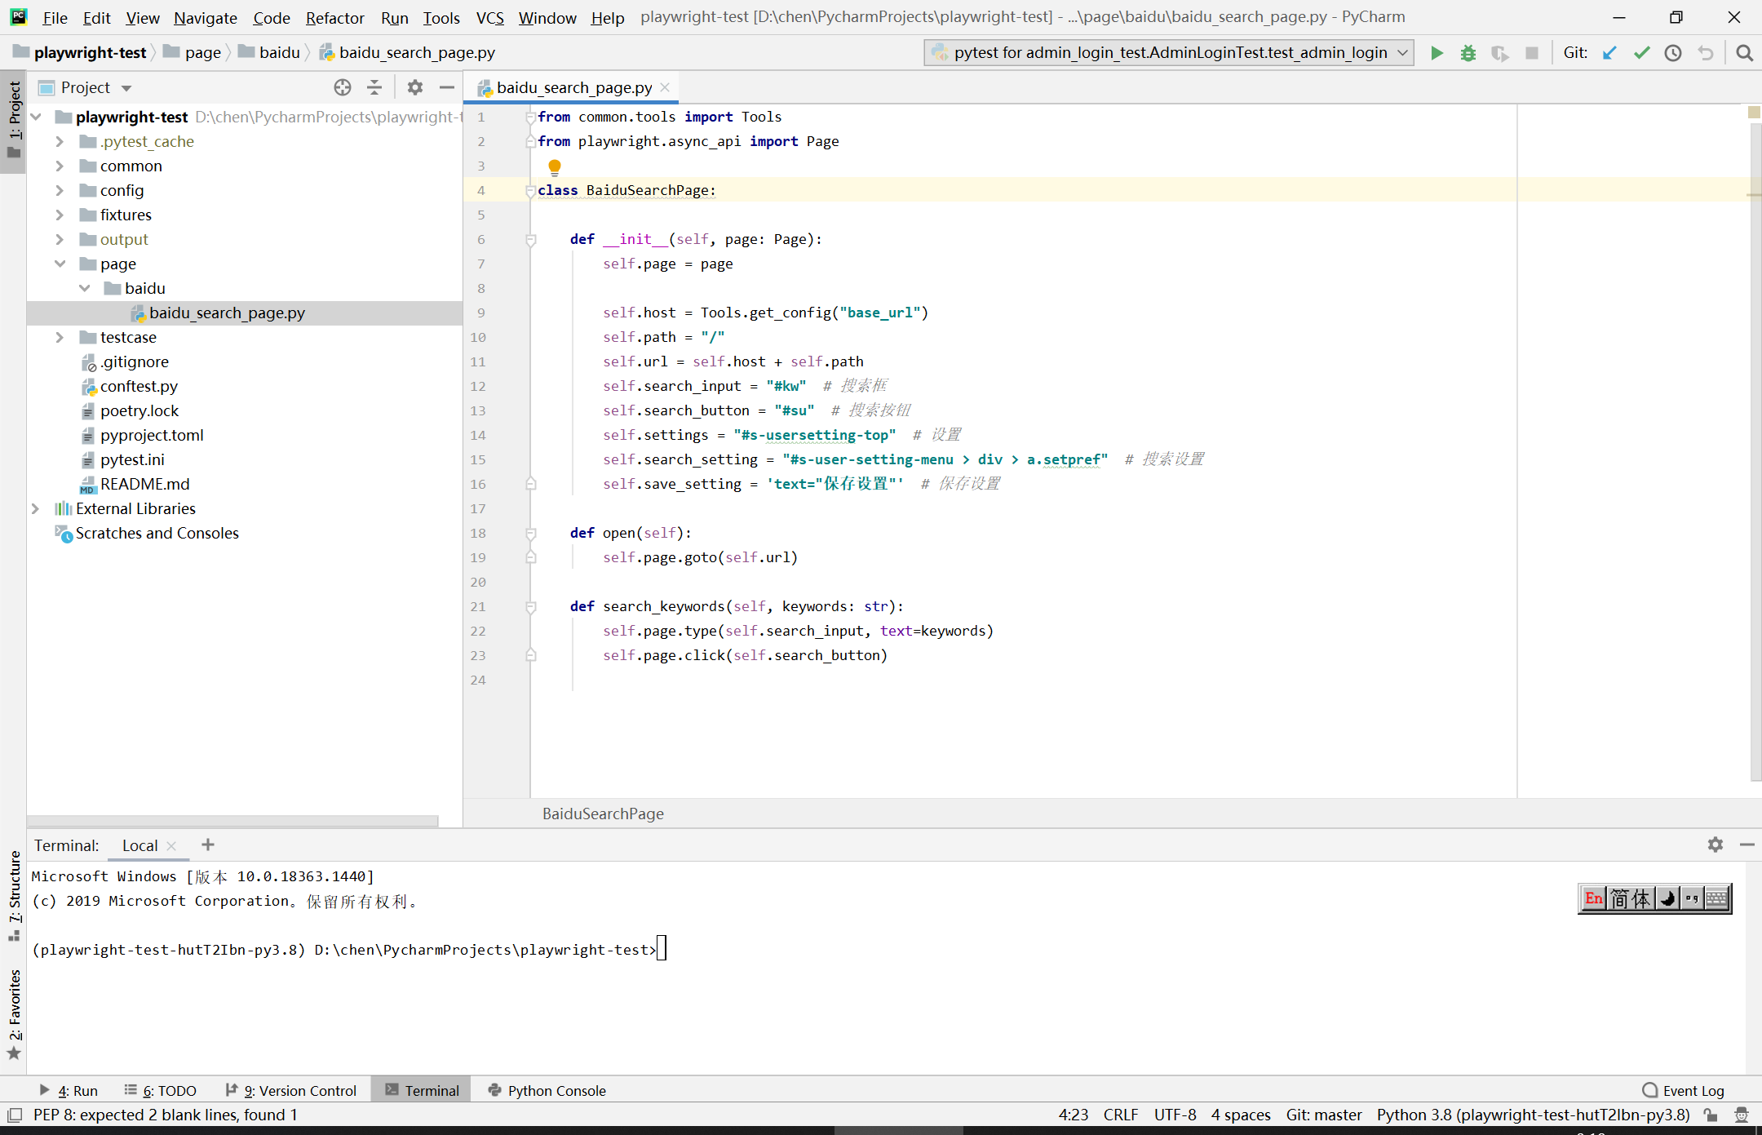Expand the testcase folder
Image resolution: width=1762 pixels, height=1135 pixels.
coord(60,337)
